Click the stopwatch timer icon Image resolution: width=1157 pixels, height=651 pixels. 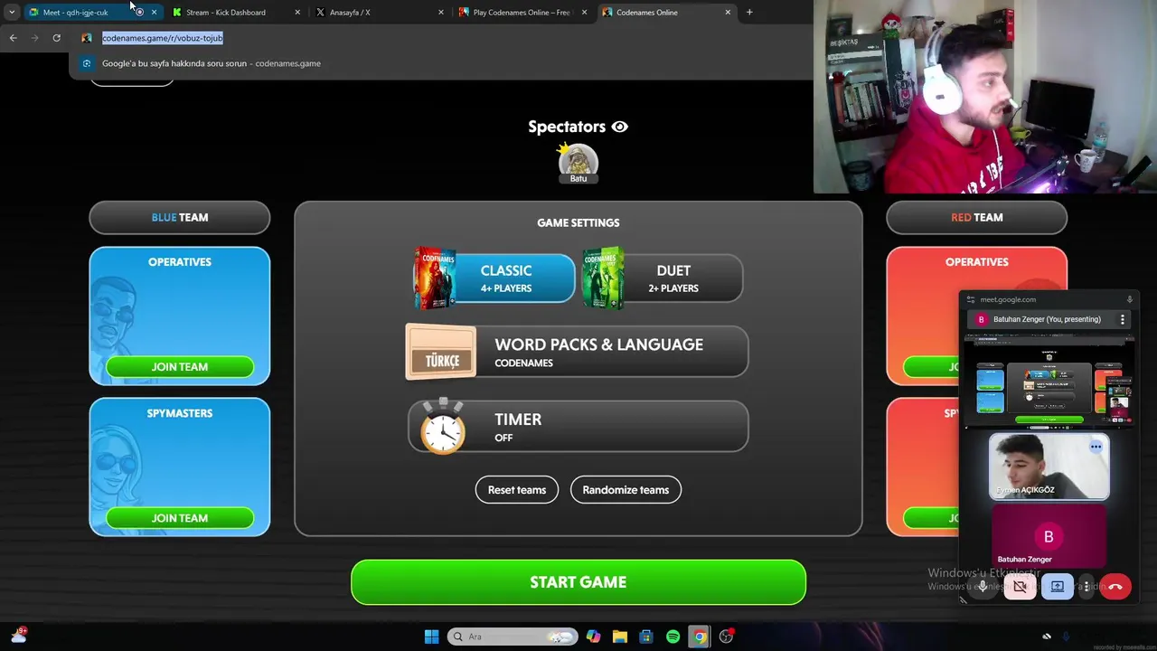442,427
